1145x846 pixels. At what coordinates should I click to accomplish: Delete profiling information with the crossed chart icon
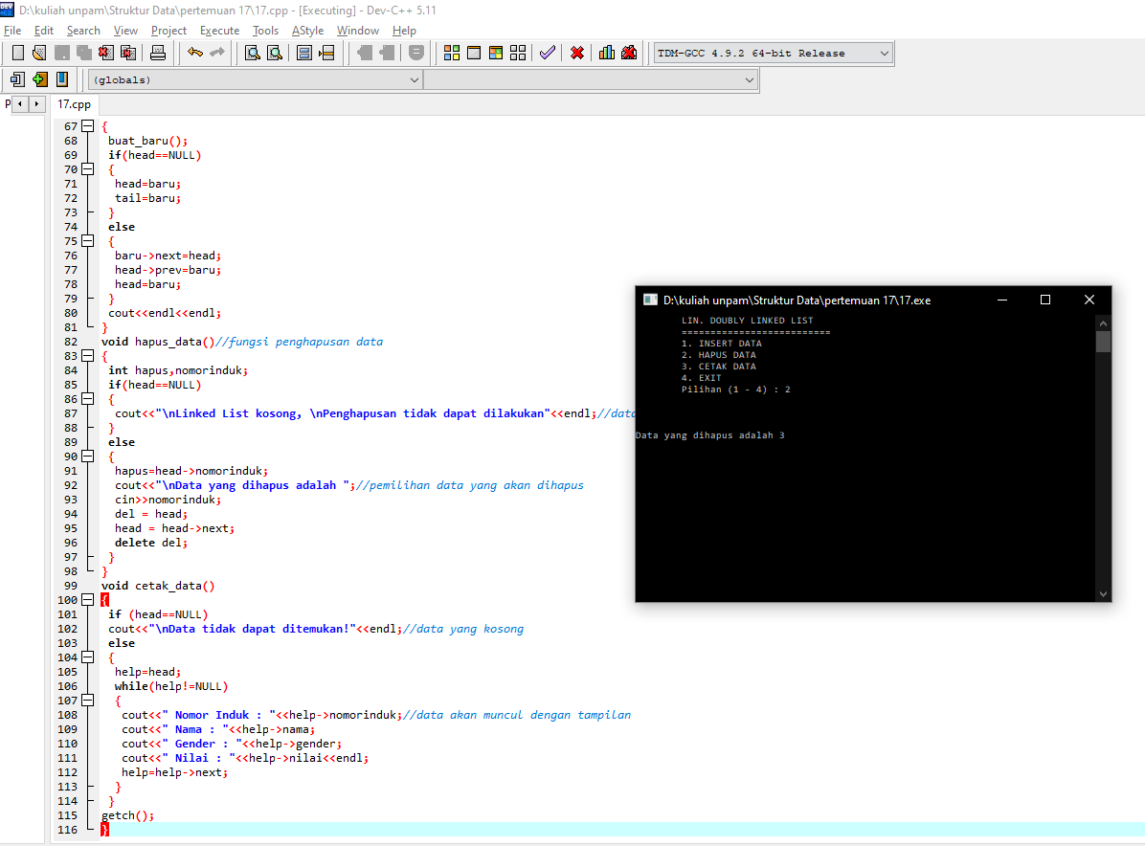click(629, 53)
